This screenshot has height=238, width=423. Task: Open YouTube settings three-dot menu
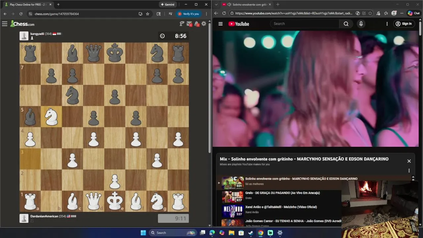[387, 24]
